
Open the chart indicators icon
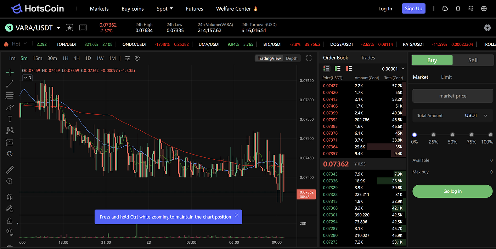pos(128,58)
